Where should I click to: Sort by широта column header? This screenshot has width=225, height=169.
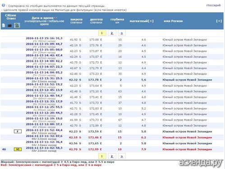click(x=76, y=19)
